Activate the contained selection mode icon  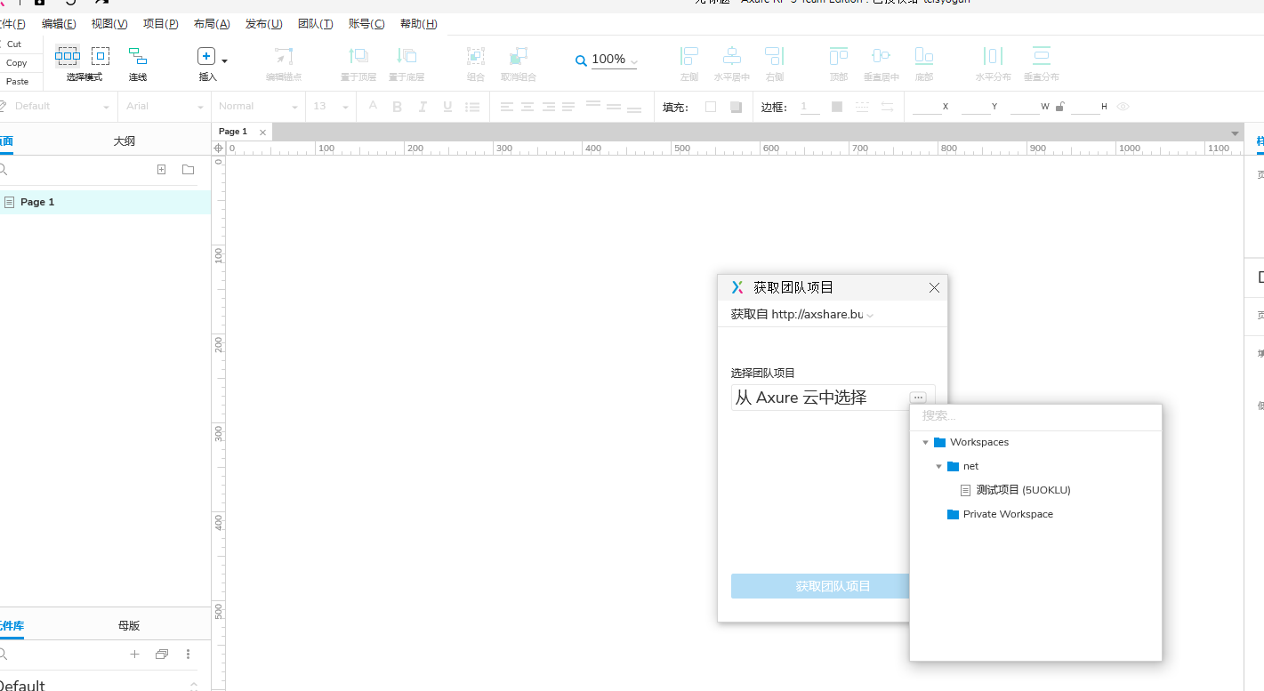pyautogui.click(x=101, y=56)
